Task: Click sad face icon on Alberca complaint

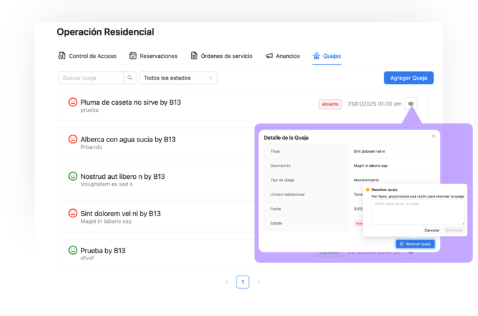Action: click(x=73, y=139)
